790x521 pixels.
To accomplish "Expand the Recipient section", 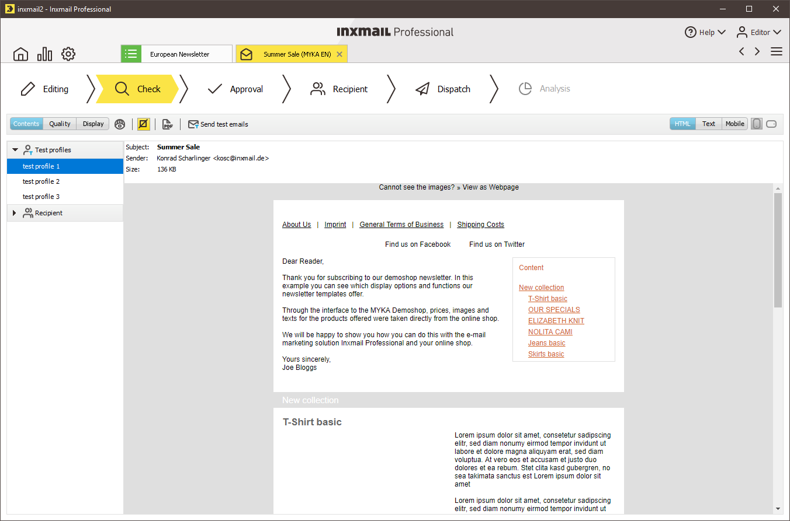I will pos(15,213).
